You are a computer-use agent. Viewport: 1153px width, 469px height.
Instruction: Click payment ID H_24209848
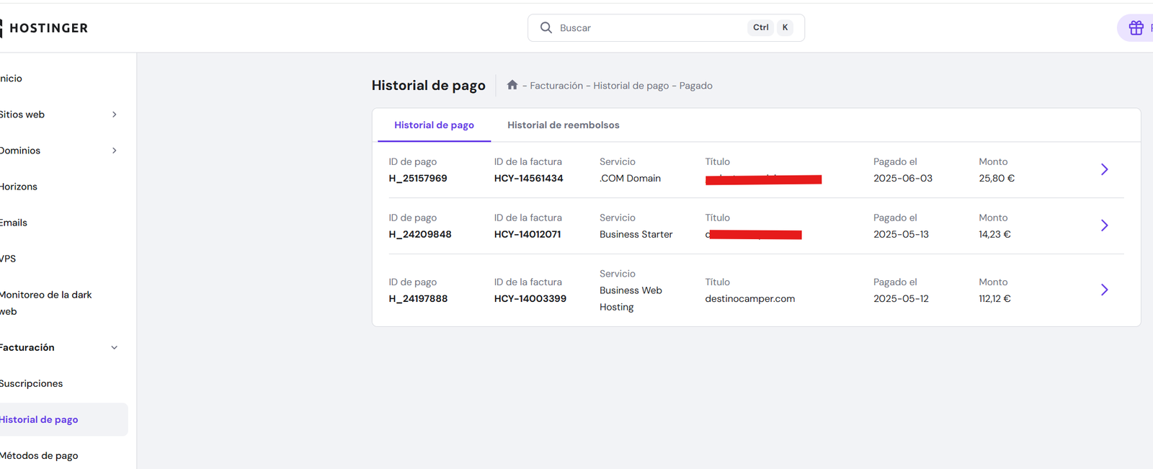[x=420, y=234]
